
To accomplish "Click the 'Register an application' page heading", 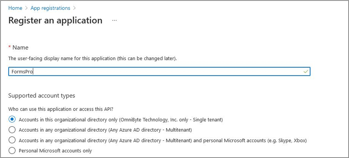I will tap(55, 20).
